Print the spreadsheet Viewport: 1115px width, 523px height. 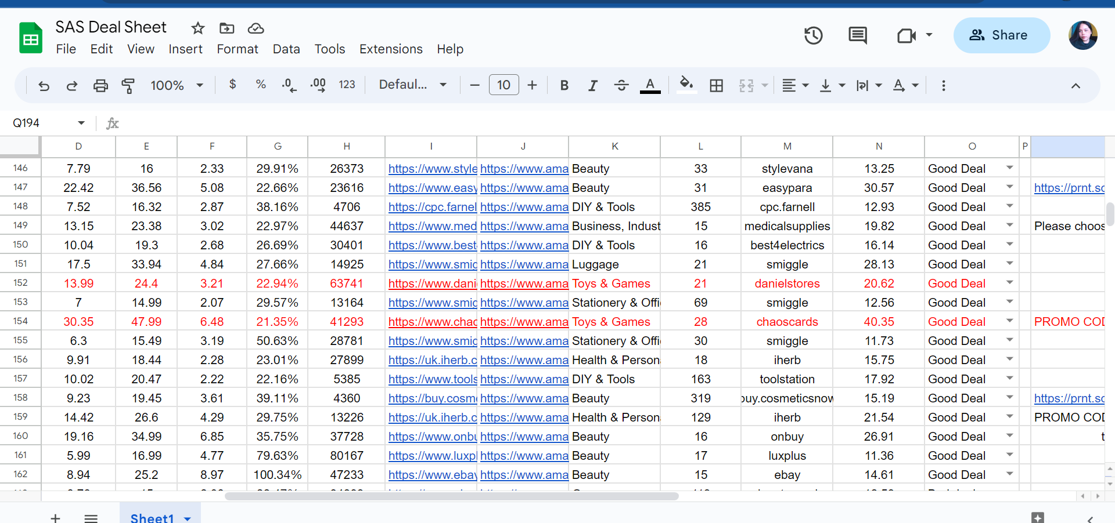click(x=100, y=86)
